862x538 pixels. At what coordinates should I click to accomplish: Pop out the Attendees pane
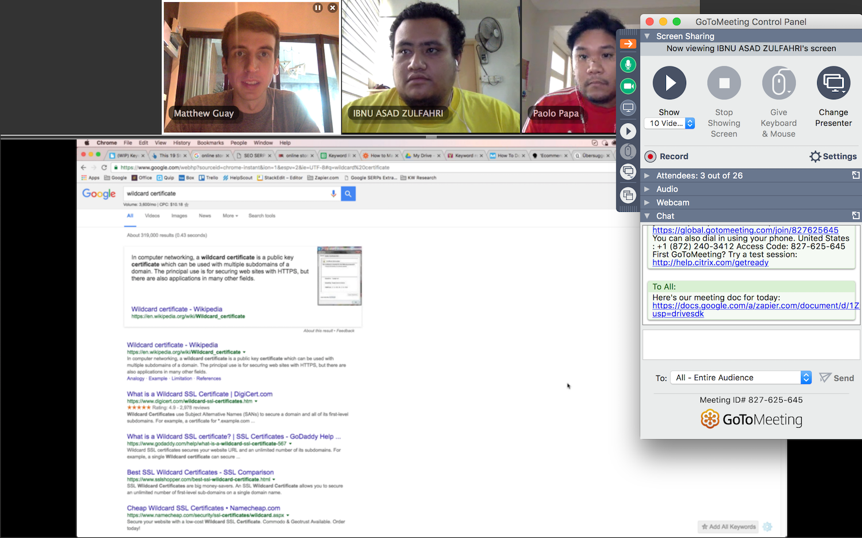point(856,175)
